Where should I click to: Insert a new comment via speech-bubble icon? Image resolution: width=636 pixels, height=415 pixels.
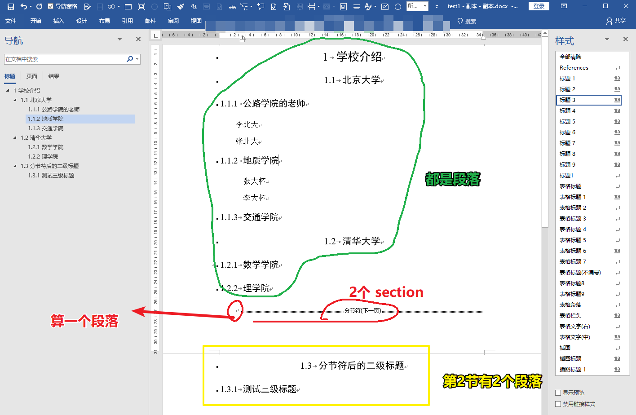(261, 6)
